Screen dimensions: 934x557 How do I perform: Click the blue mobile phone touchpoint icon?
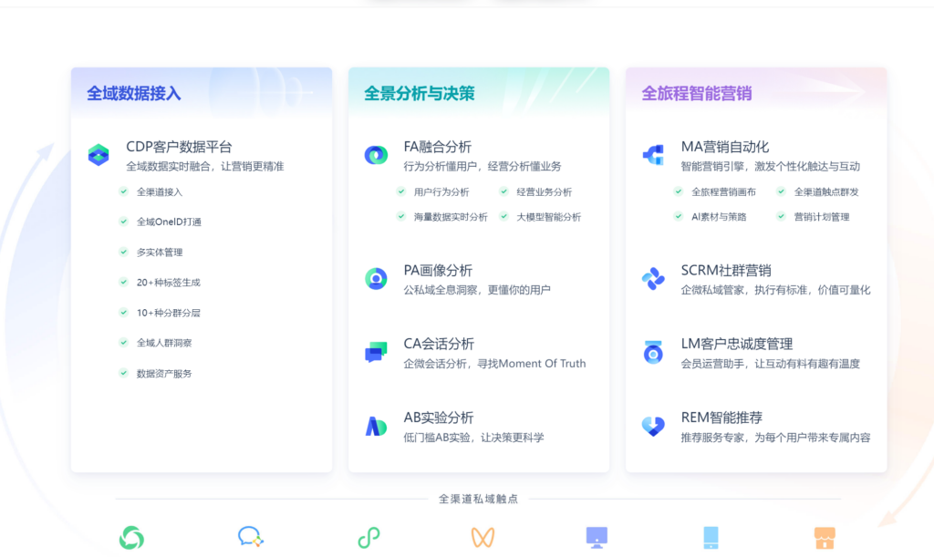711,538
